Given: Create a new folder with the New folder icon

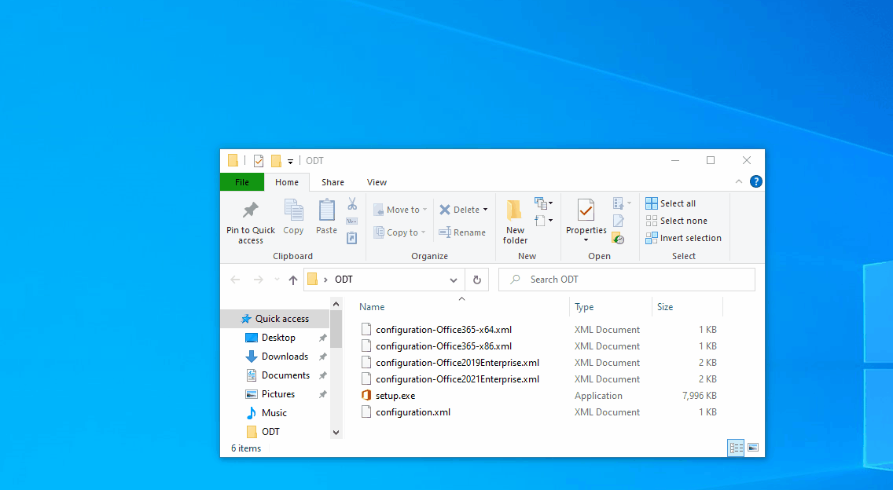Looking at the screenshot, I should [x=514, y=220].
